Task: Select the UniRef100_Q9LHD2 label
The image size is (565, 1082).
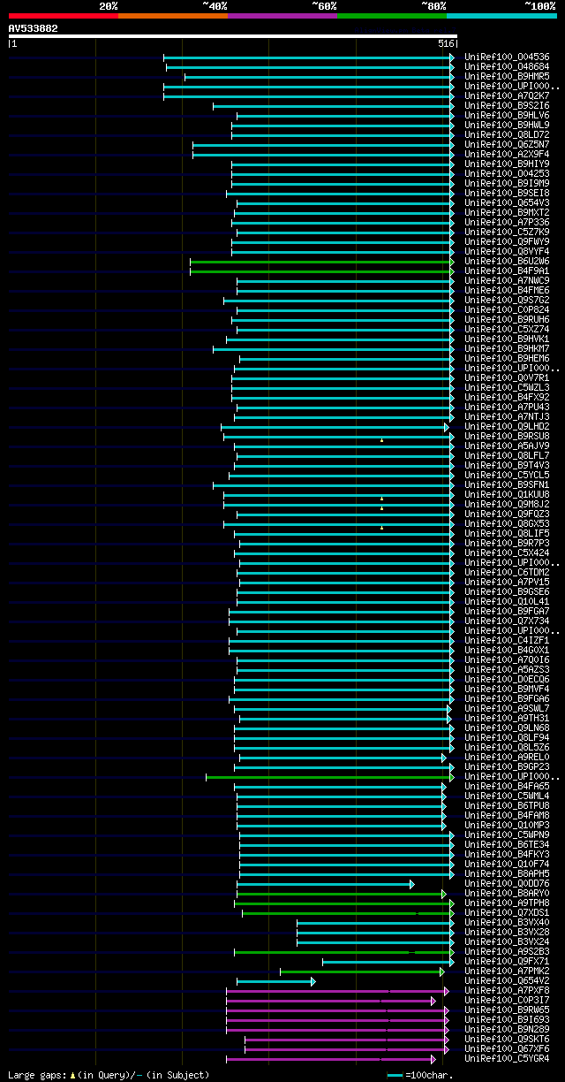Action: coord(507,427)
